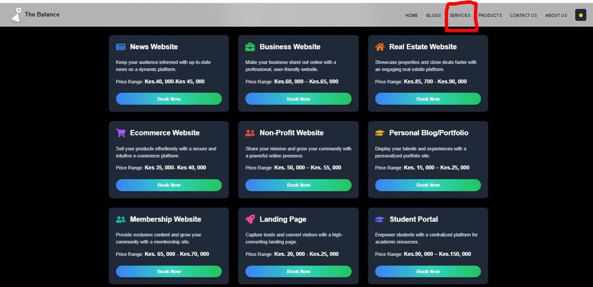Image resolution: width=593 pixels, height=287 pixels.
Task: Book the News Website package
Action: [169, 99]
